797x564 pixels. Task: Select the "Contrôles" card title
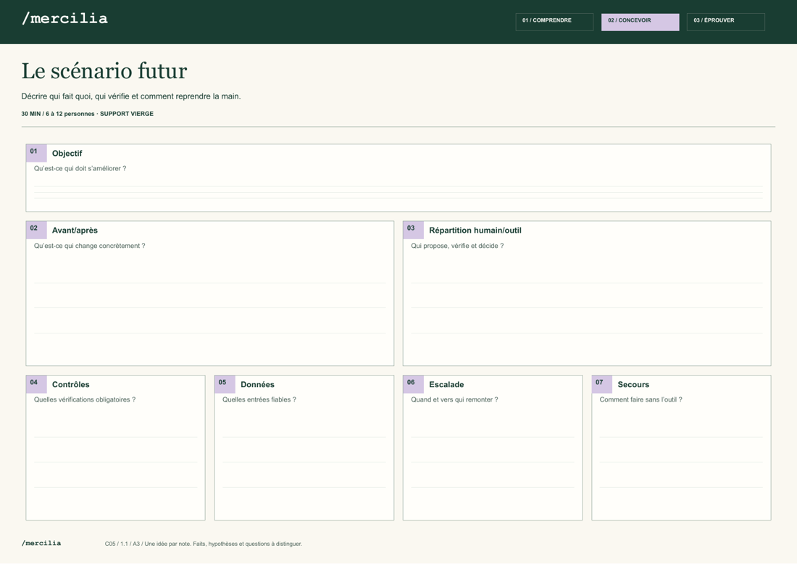coord(71,384)
